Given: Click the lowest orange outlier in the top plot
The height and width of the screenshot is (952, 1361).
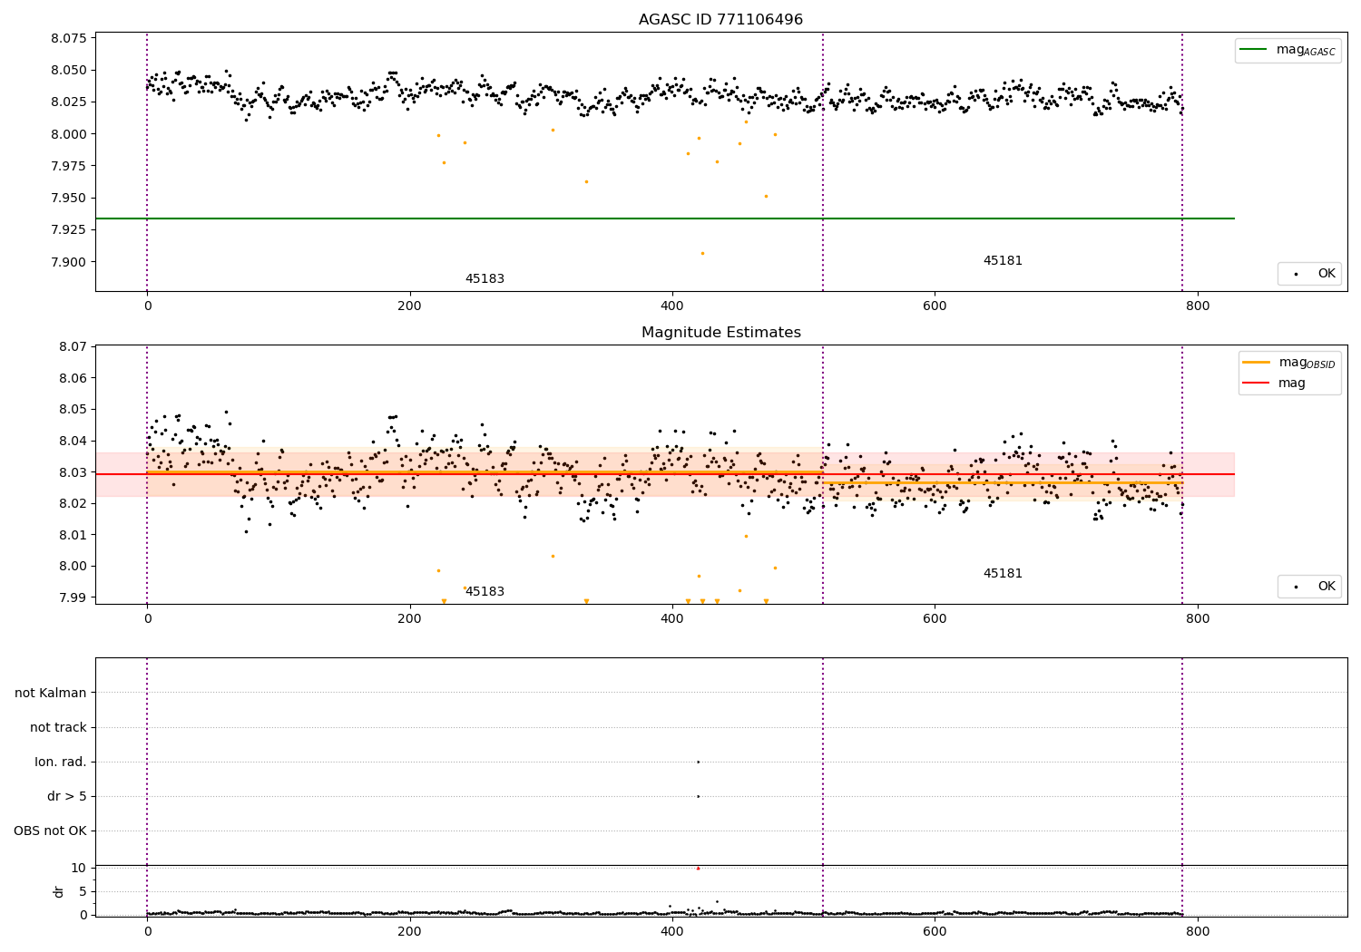Looking at the screenshot, I should 702,253.
